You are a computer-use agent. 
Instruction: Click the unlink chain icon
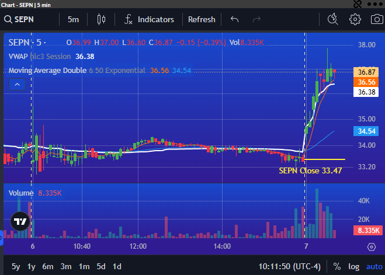pyautogui.click(x=358, y=4)
